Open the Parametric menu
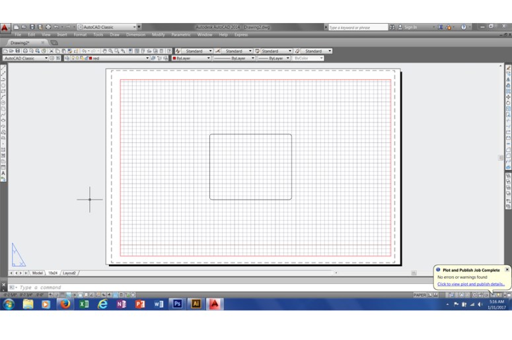Image resolution: width=512 pixels, height=340 pixels. coord(181,34)
